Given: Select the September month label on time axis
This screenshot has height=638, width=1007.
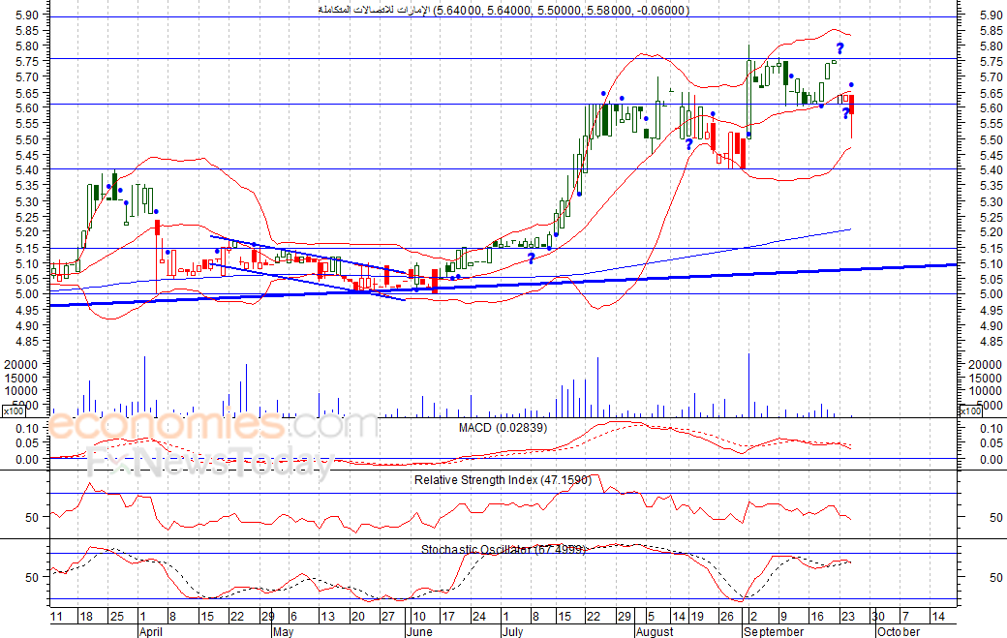Looking at the screenshot, I should pos(774,631).
